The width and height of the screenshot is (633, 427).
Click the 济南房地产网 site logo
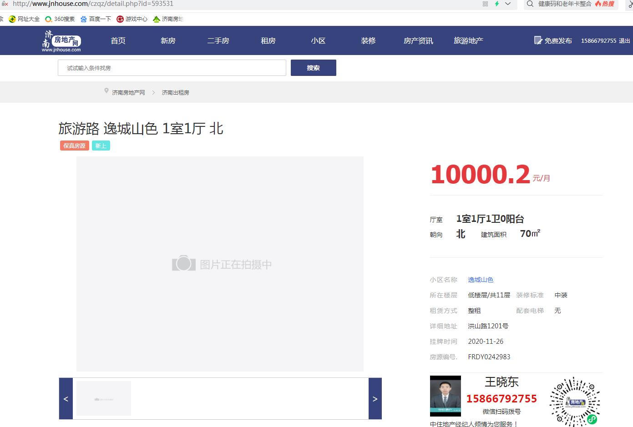point(61,41)
